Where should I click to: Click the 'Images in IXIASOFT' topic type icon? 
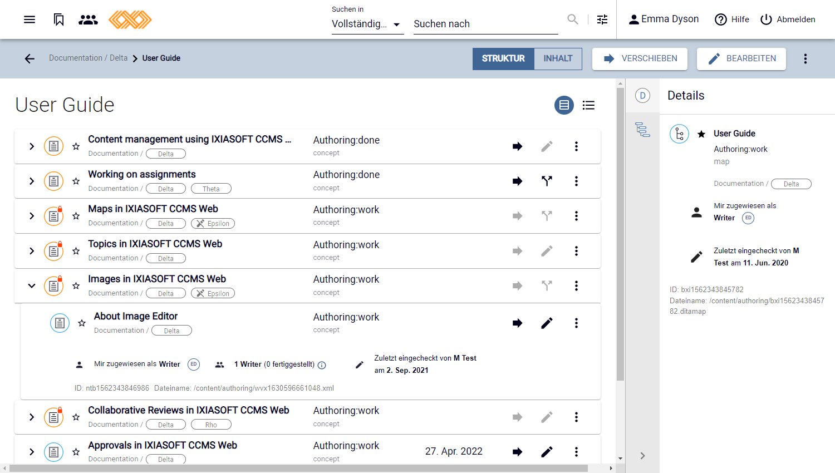[54, 286]
